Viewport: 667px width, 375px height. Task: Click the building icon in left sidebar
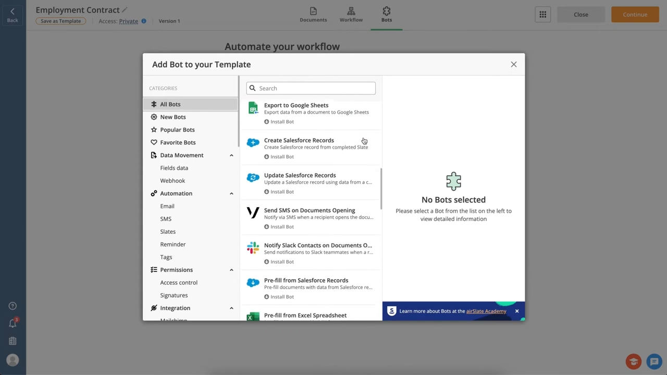(13, 341)
